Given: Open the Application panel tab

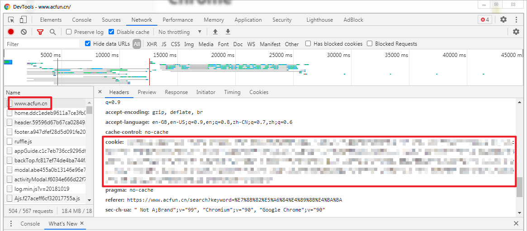Looking at the screenshot, I should [x=248, y=20].
